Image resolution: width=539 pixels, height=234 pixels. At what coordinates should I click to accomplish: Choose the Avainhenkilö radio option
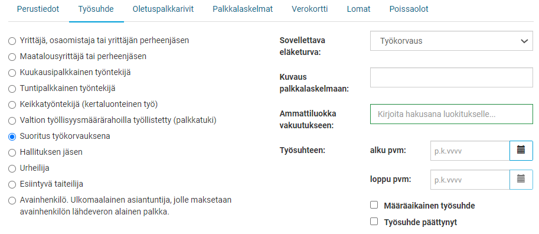(12, 200)
